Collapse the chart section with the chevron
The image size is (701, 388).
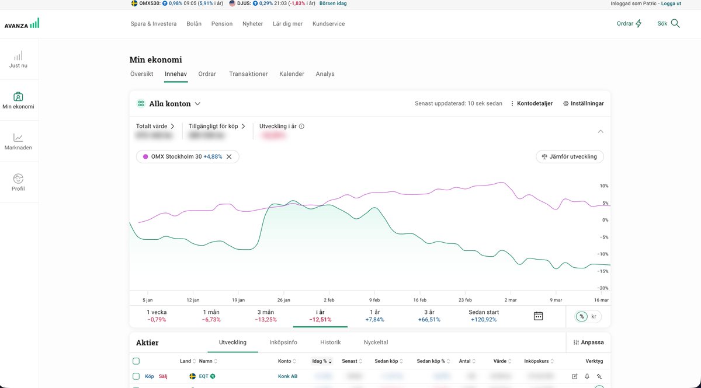(601, 131)
